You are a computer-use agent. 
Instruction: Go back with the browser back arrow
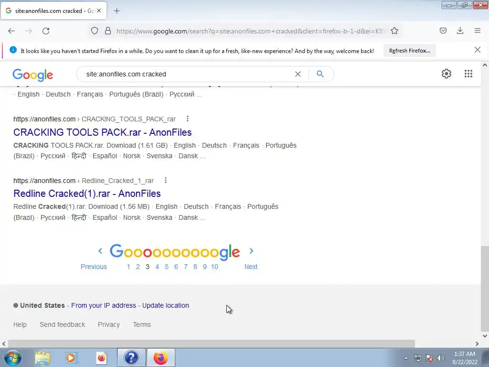point(11,31)
